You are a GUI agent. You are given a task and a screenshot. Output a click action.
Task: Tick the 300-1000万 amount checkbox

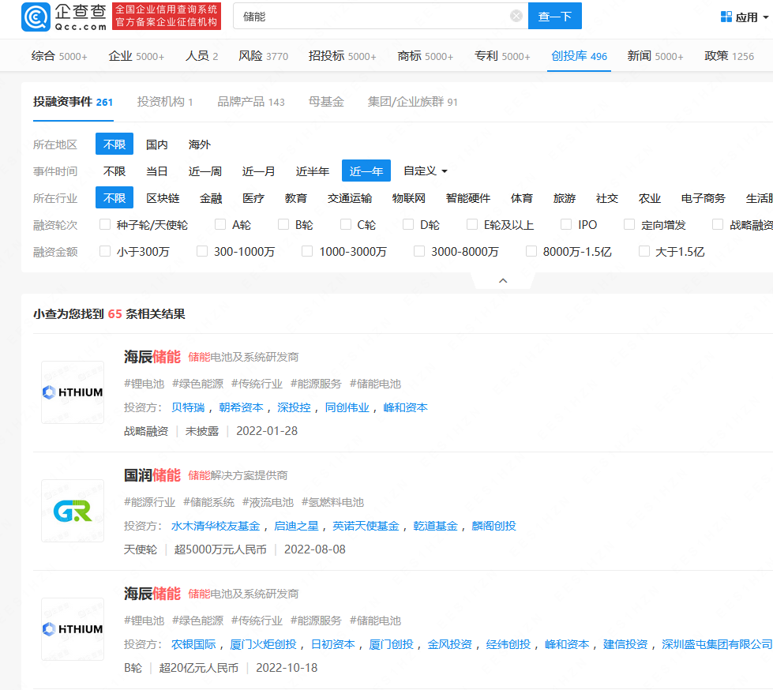202,251
